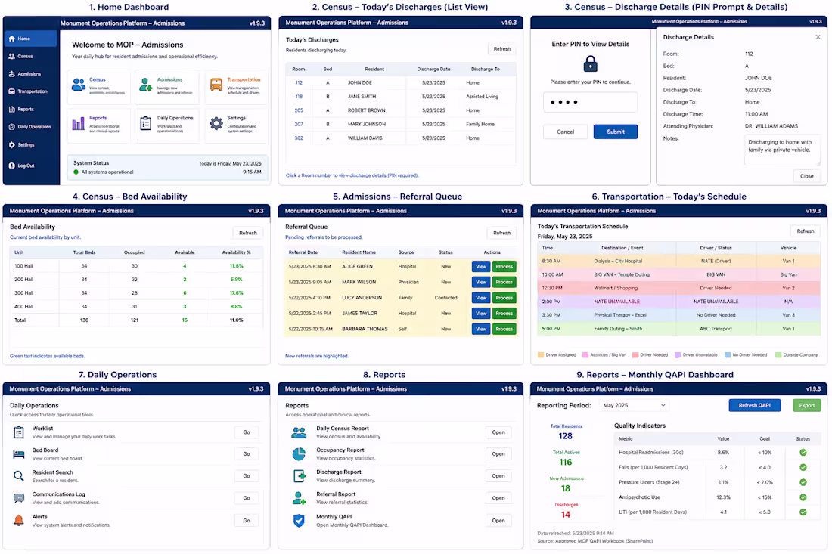Click the Driver Needed legend swatch

tap(635, 355)
